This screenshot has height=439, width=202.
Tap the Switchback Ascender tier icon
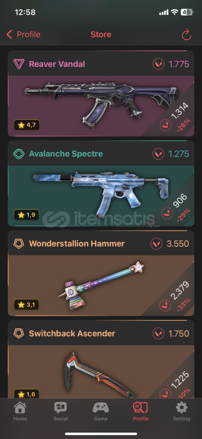click(19, 333)
